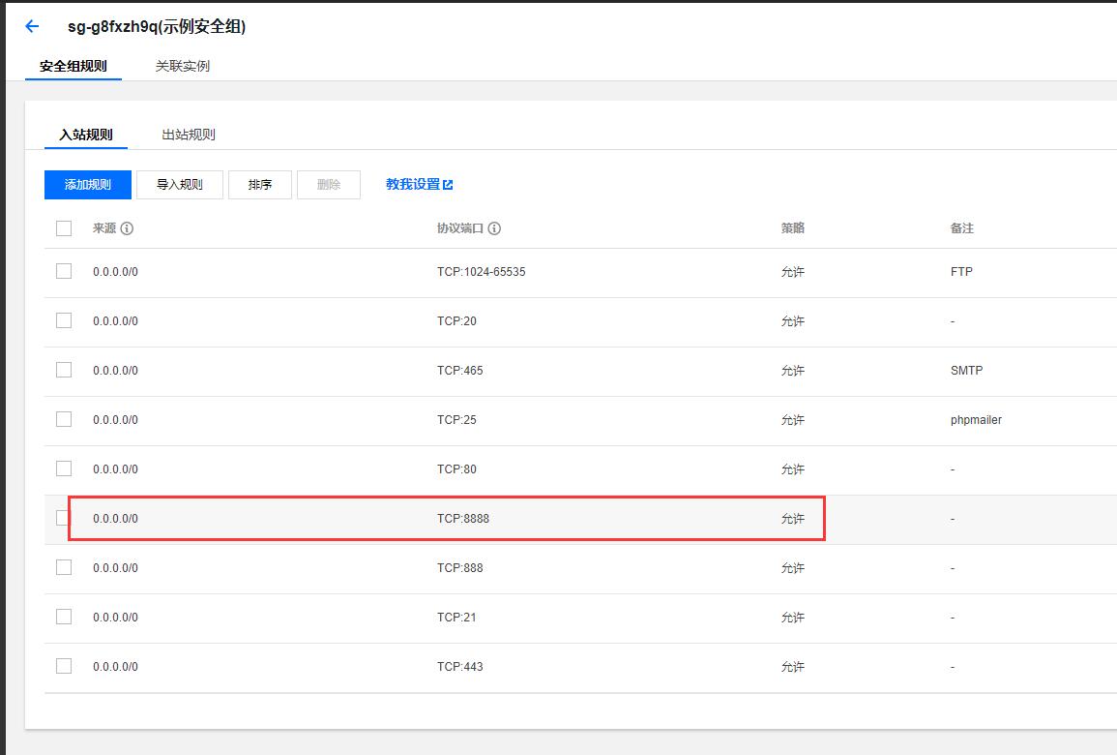This screenshot has height=755, width=1117.
Task: Click the 删除 button
Action: (329, 185)
